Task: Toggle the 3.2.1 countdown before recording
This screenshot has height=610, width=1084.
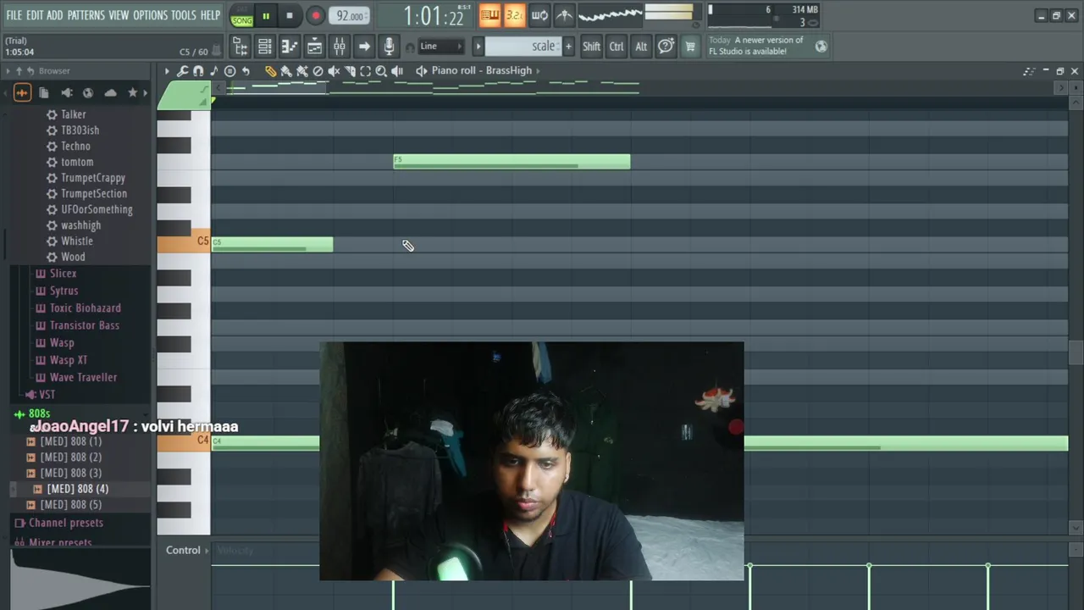Action: (x=514, y=14)
